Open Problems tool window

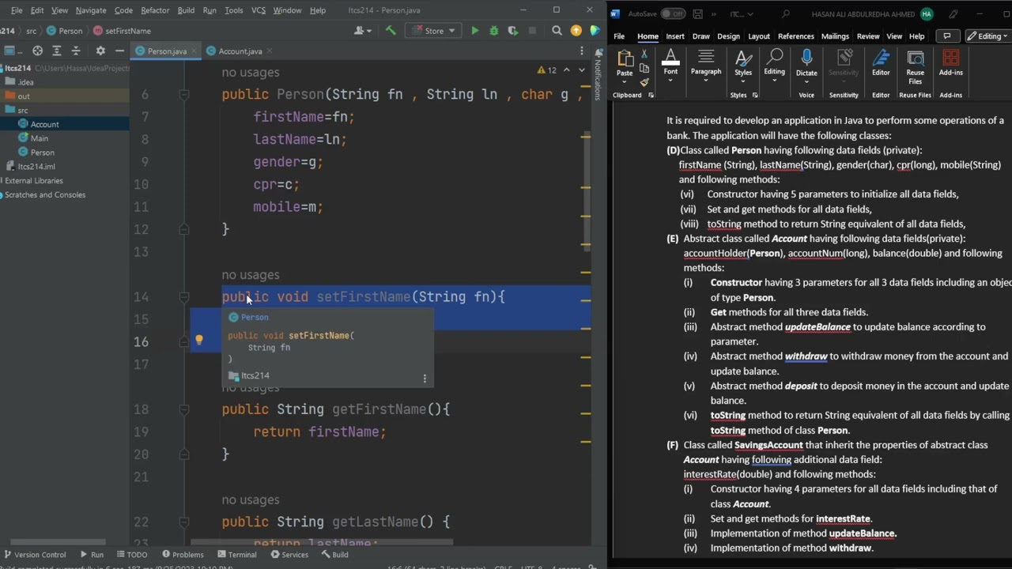tap(182, 555)
